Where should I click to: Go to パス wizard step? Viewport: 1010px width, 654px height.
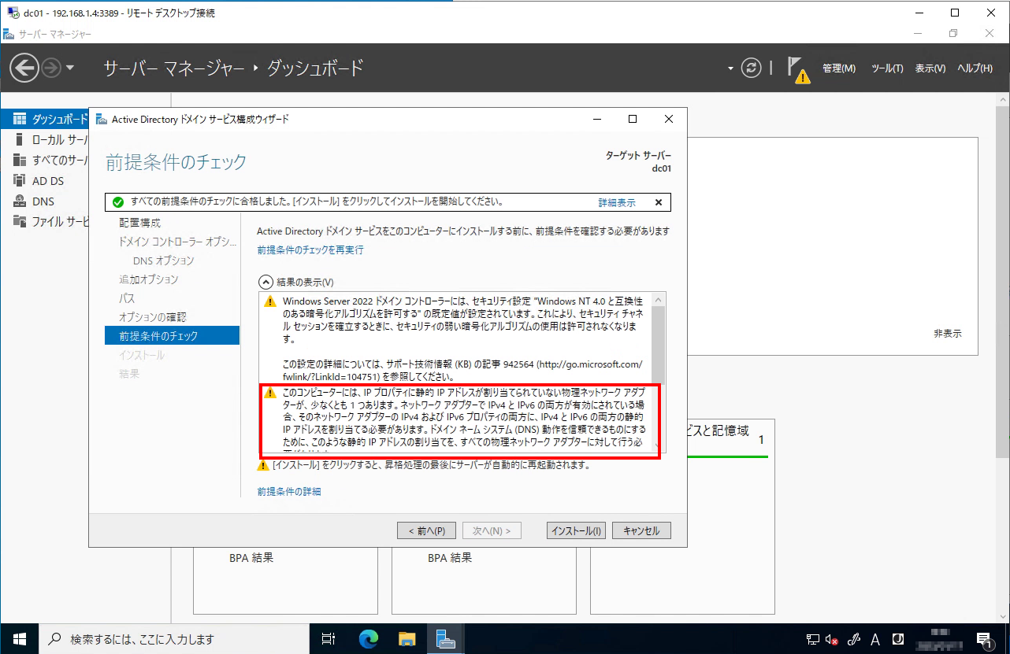click(x=127, y=298)
